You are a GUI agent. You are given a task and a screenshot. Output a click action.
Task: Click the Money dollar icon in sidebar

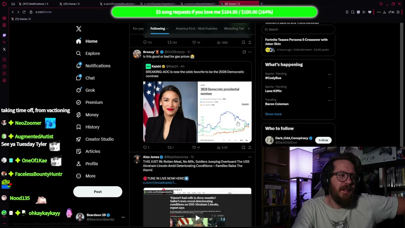78,115
